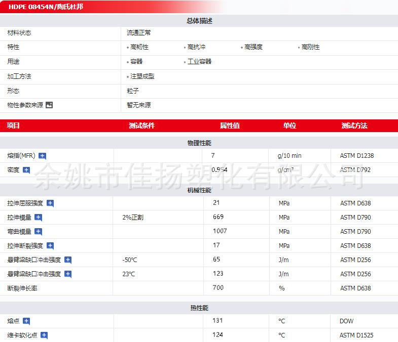Open the plus icon beside 弯曲模量
Screen dimensions: 398x342
(x=38, y=232)
